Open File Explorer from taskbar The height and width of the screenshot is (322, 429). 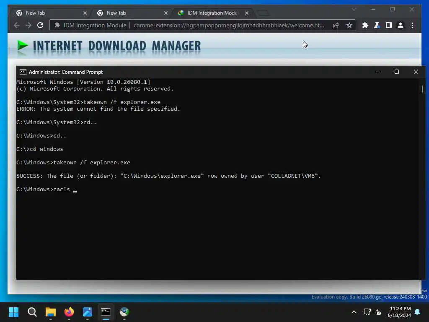click(51, 312)
